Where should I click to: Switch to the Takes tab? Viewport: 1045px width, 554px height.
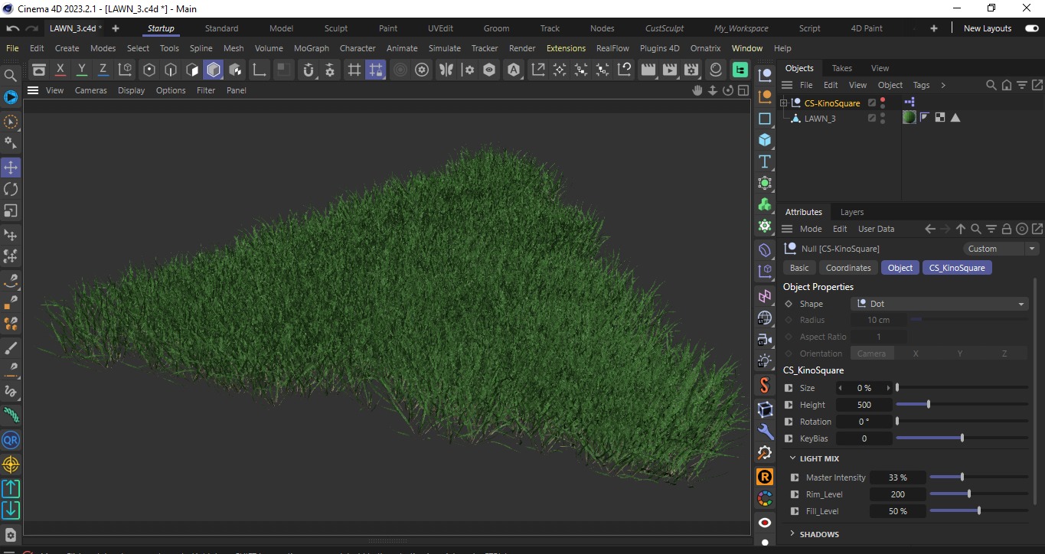click(841, 68)
